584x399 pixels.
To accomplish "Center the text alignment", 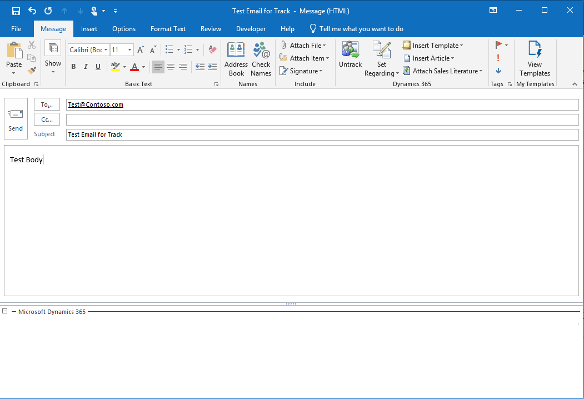I will [x=171, y=67].
